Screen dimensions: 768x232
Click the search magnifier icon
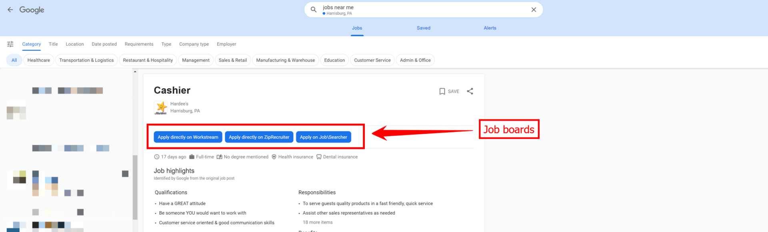(x=314, y=10)
